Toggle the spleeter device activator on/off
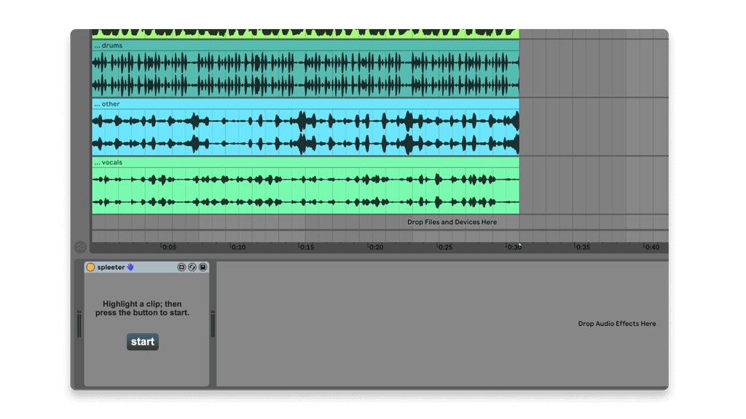This screenshot has height=419, width=746. [x=90, y=267]
